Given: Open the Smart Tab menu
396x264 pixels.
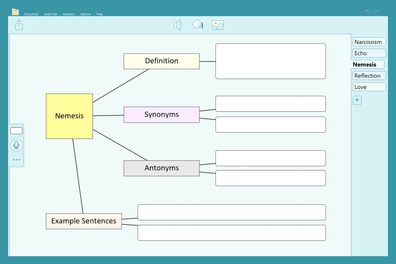Looking at the screenshot, I should point(50,14).
